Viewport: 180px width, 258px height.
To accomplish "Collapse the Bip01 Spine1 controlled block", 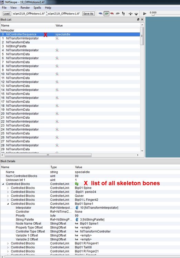I will (8, 204).
